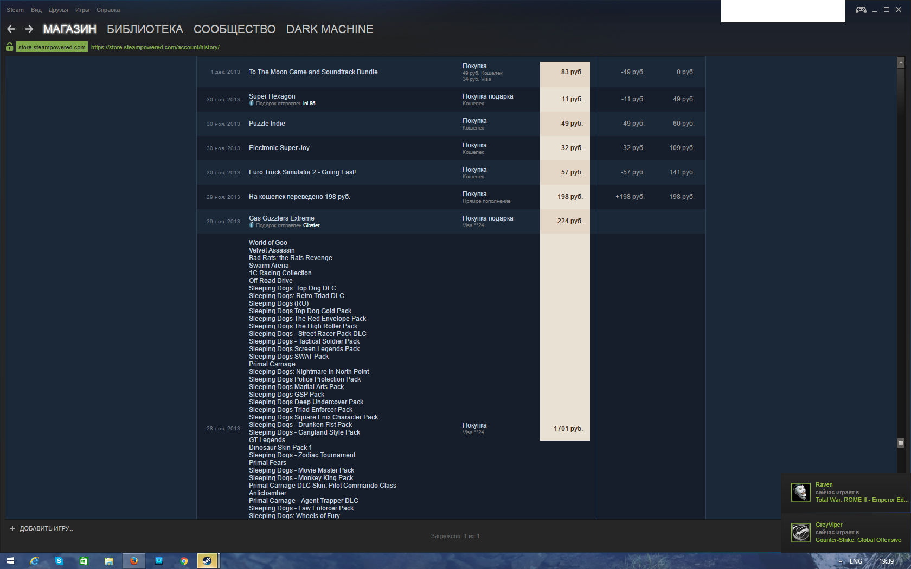Open the Вид menu
This screenshot has height=569, width=911.
pos(36,10)
